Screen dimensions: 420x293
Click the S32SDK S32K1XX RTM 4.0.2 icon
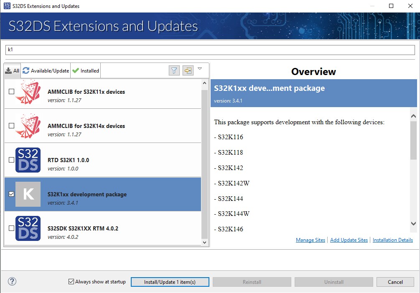[28, 228]
